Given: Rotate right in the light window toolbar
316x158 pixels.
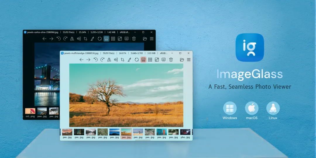Looking at the screenshot, I should [102, 60].
